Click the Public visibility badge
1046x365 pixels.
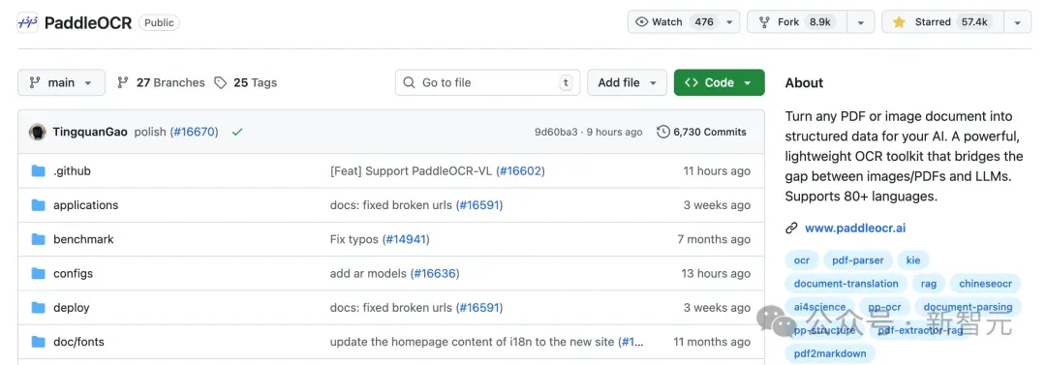coord(159,22)
